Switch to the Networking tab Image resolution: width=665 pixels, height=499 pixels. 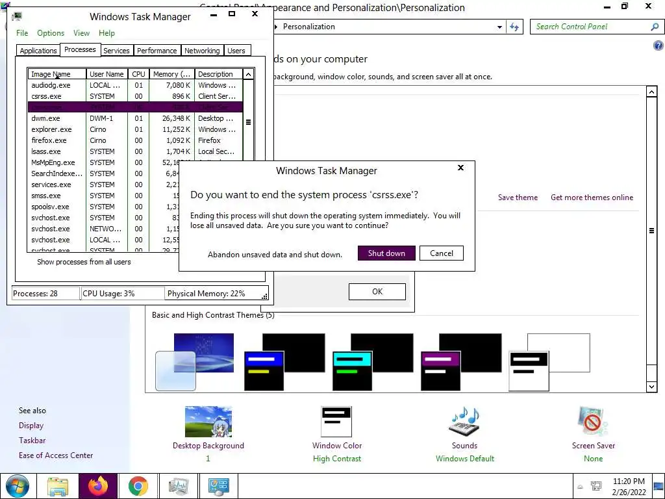[202, 51]
